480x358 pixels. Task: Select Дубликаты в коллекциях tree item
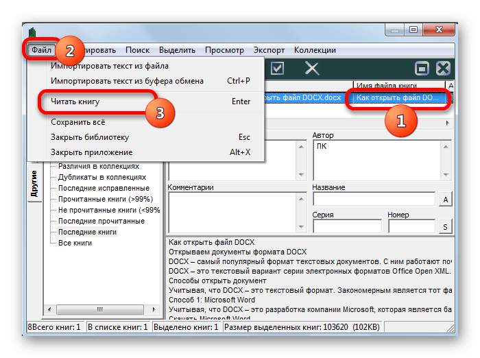[x=102, y=177]
